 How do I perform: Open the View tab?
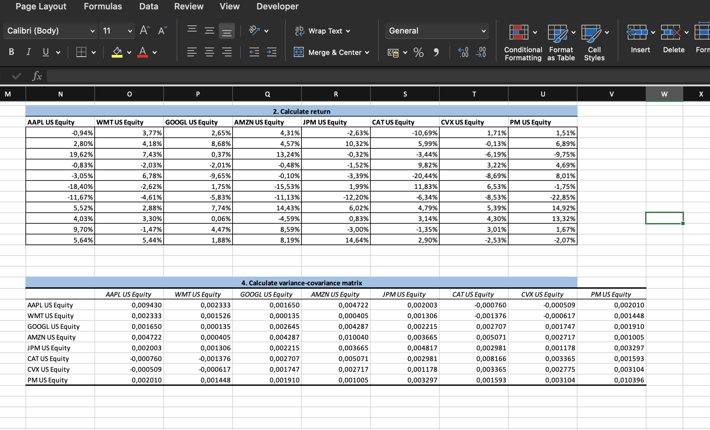coord(229,6)
